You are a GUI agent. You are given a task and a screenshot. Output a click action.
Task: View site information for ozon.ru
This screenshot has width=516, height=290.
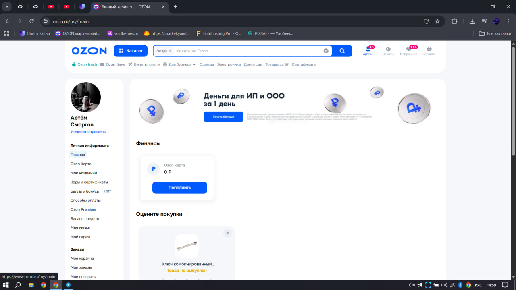(x=46, y=21)
